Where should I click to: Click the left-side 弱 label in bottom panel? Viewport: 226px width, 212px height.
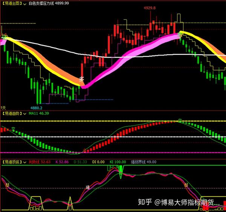click(7, 185)
